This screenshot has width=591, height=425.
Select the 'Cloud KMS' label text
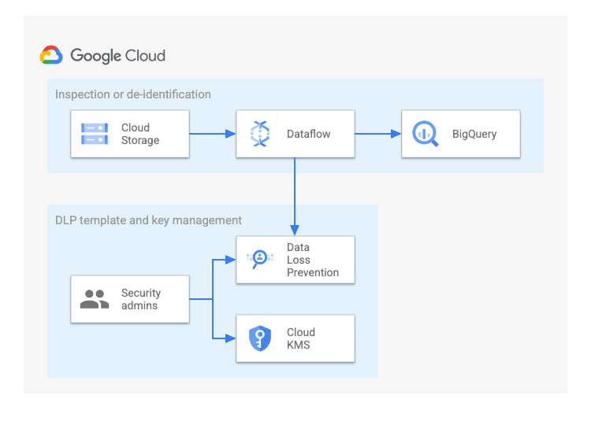pos(301,338)
